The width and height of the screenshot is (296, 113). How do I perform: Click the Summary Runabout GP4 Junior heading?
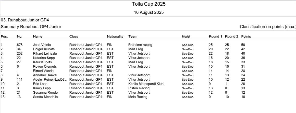coord(31,27)
